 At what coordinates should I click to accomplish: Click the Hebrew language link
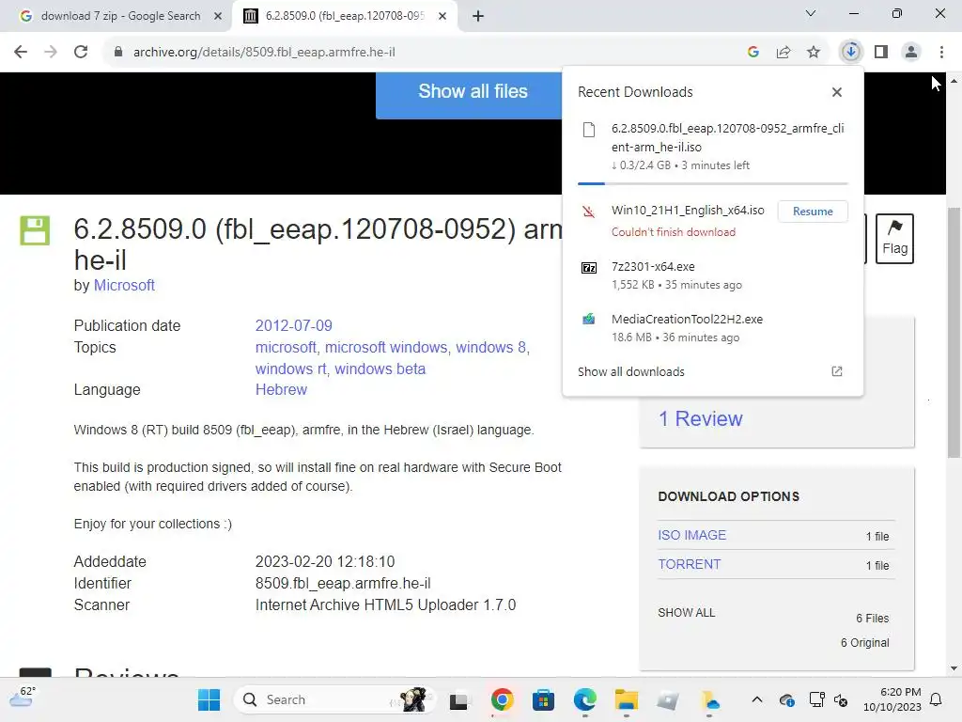[x=281, y=390]
